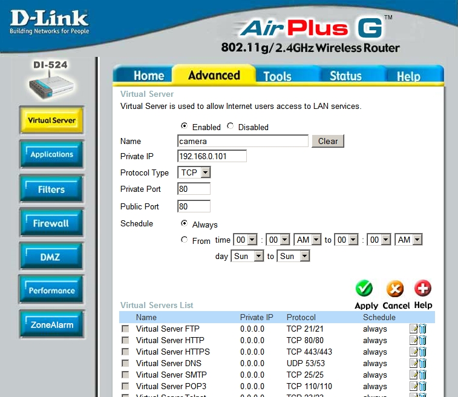This screenshot has width=458, height=397.
Task: Delete the Virtual Server HTTP entry
Action: point(422,341)
